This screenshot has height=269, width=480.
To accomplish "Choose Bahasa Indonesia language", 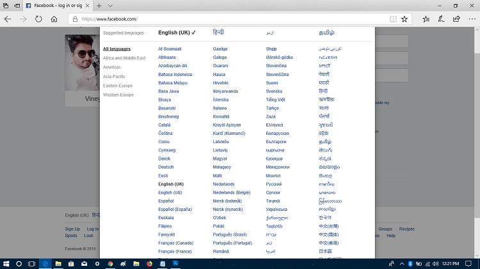I will coord(175,74).
